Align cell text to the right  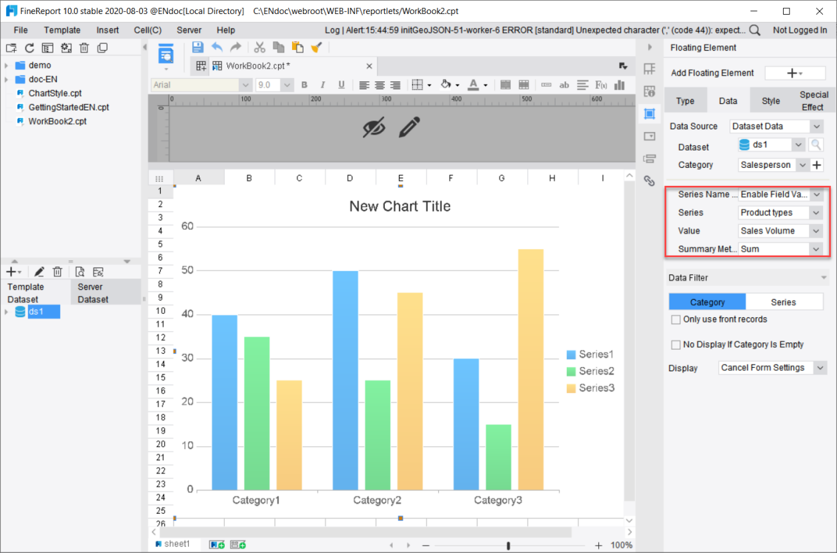tap(395, 85)
